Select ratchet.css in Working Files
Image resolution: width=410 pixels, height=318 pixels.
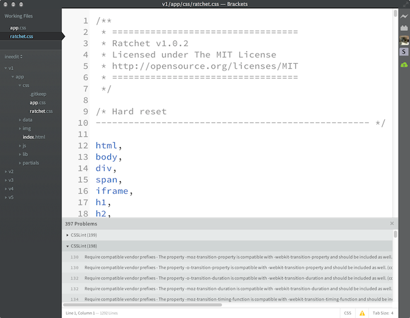point(21,37)
